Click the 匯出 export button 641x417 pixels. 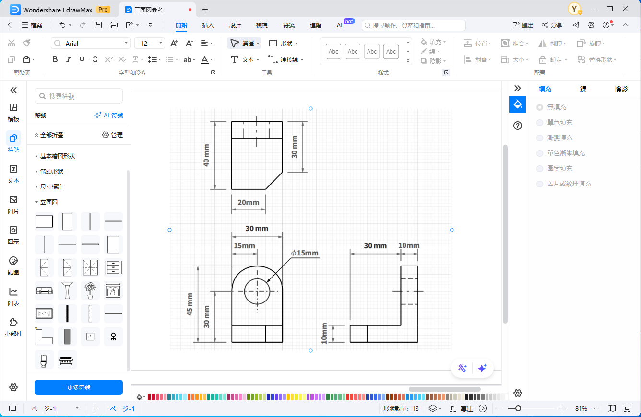click(x=523, y=25)
